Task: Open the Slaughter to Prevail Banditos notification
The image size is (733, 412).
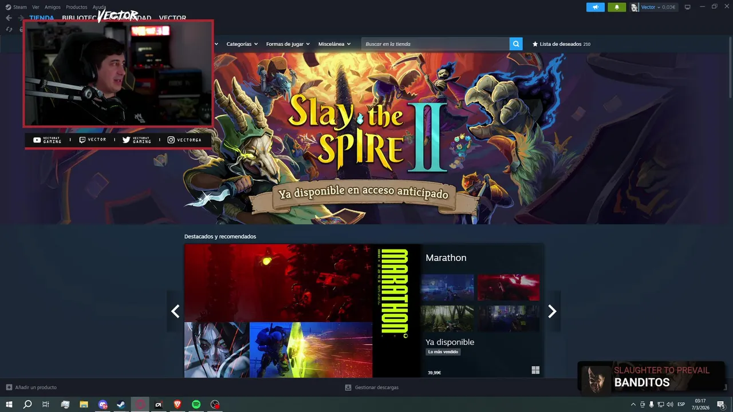Action: pos(651,378)
